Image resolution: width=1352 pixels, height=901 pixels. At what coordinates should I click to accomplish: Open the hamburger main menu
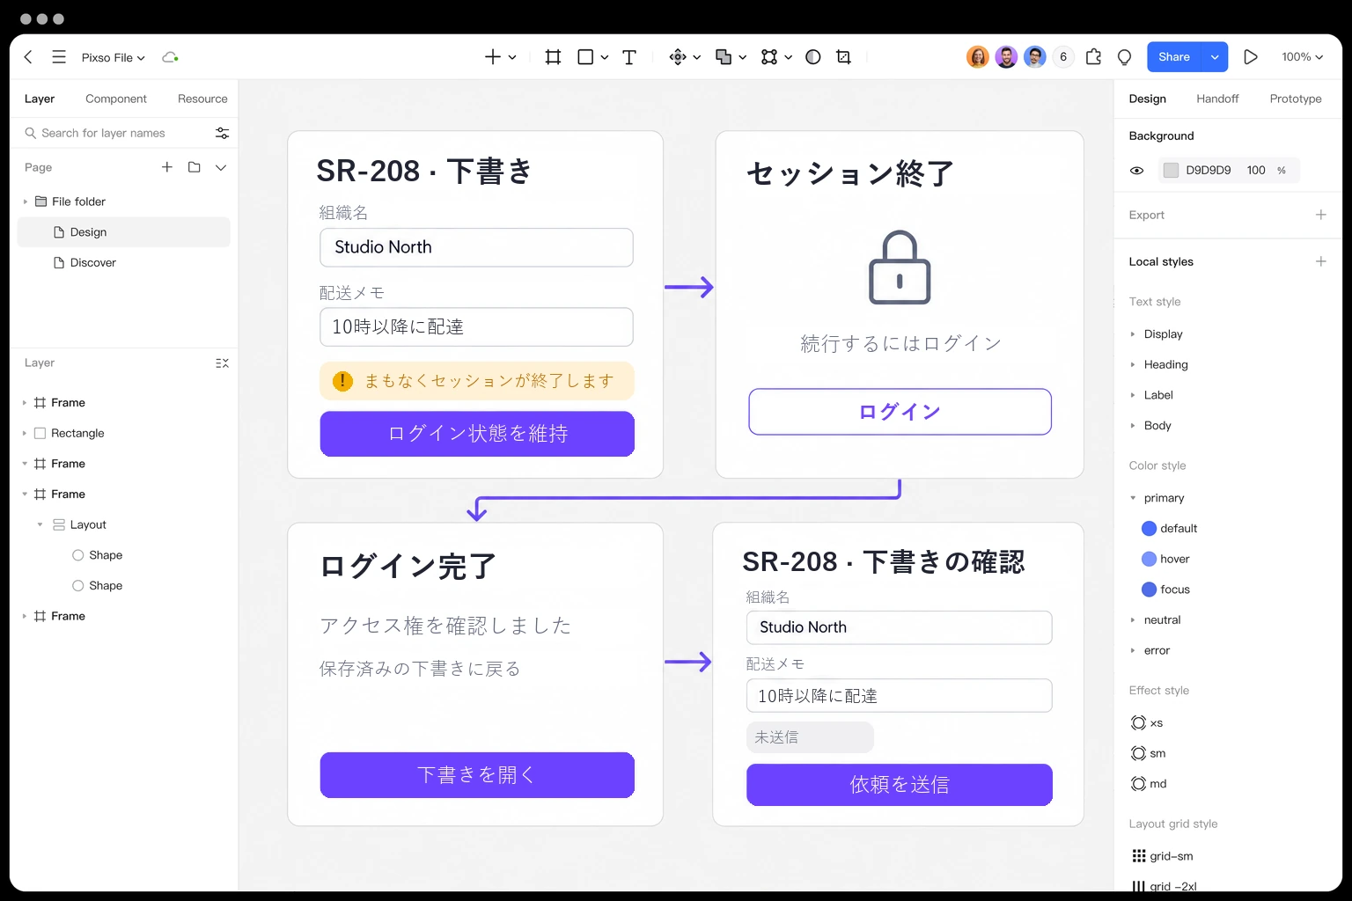pos(59,57)
